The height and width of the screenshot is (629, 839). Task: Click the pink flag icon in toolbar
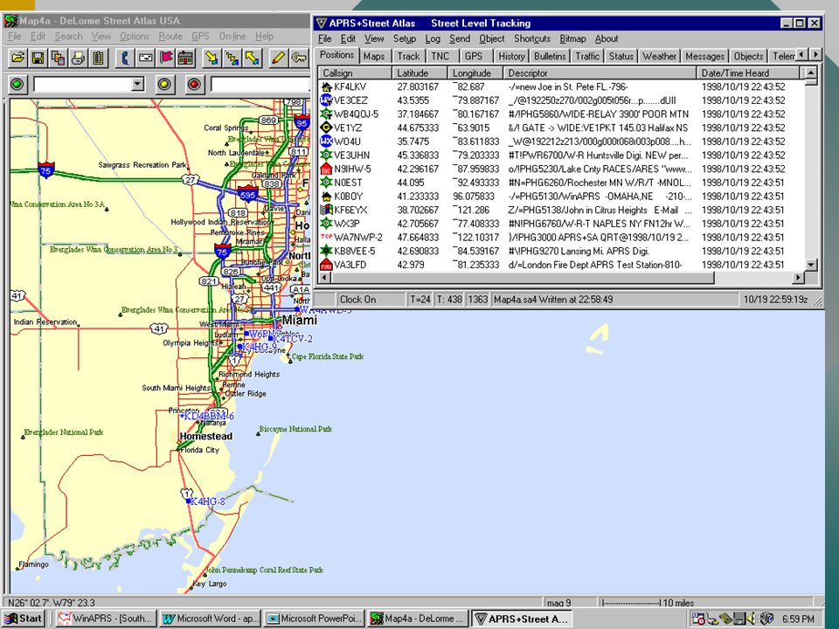(166, 58)
